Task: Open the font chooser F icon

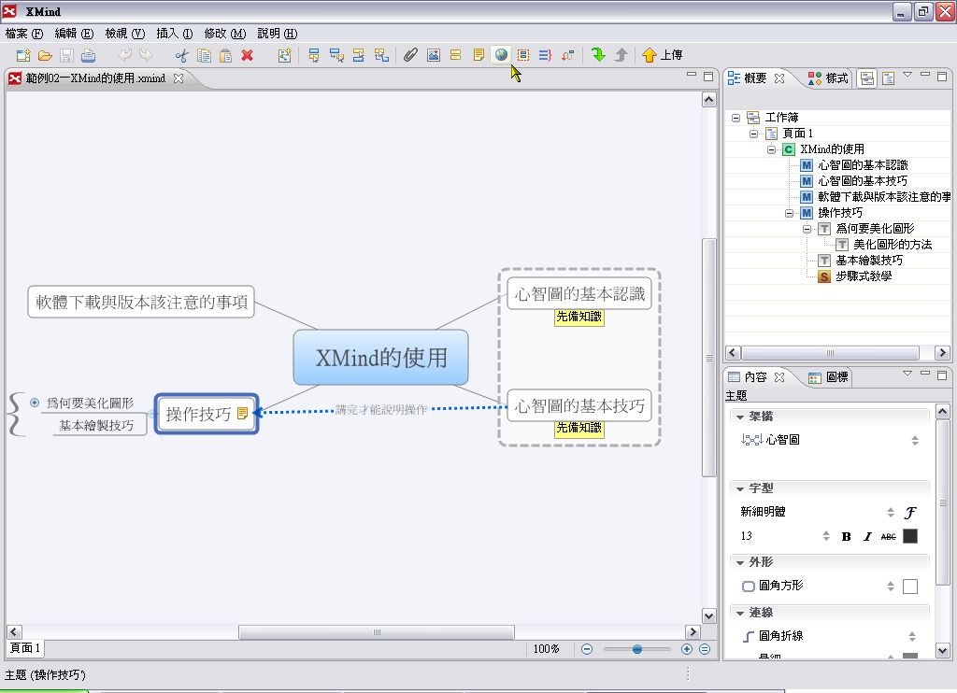Action: pyautogui.click(x=910, y=513)
